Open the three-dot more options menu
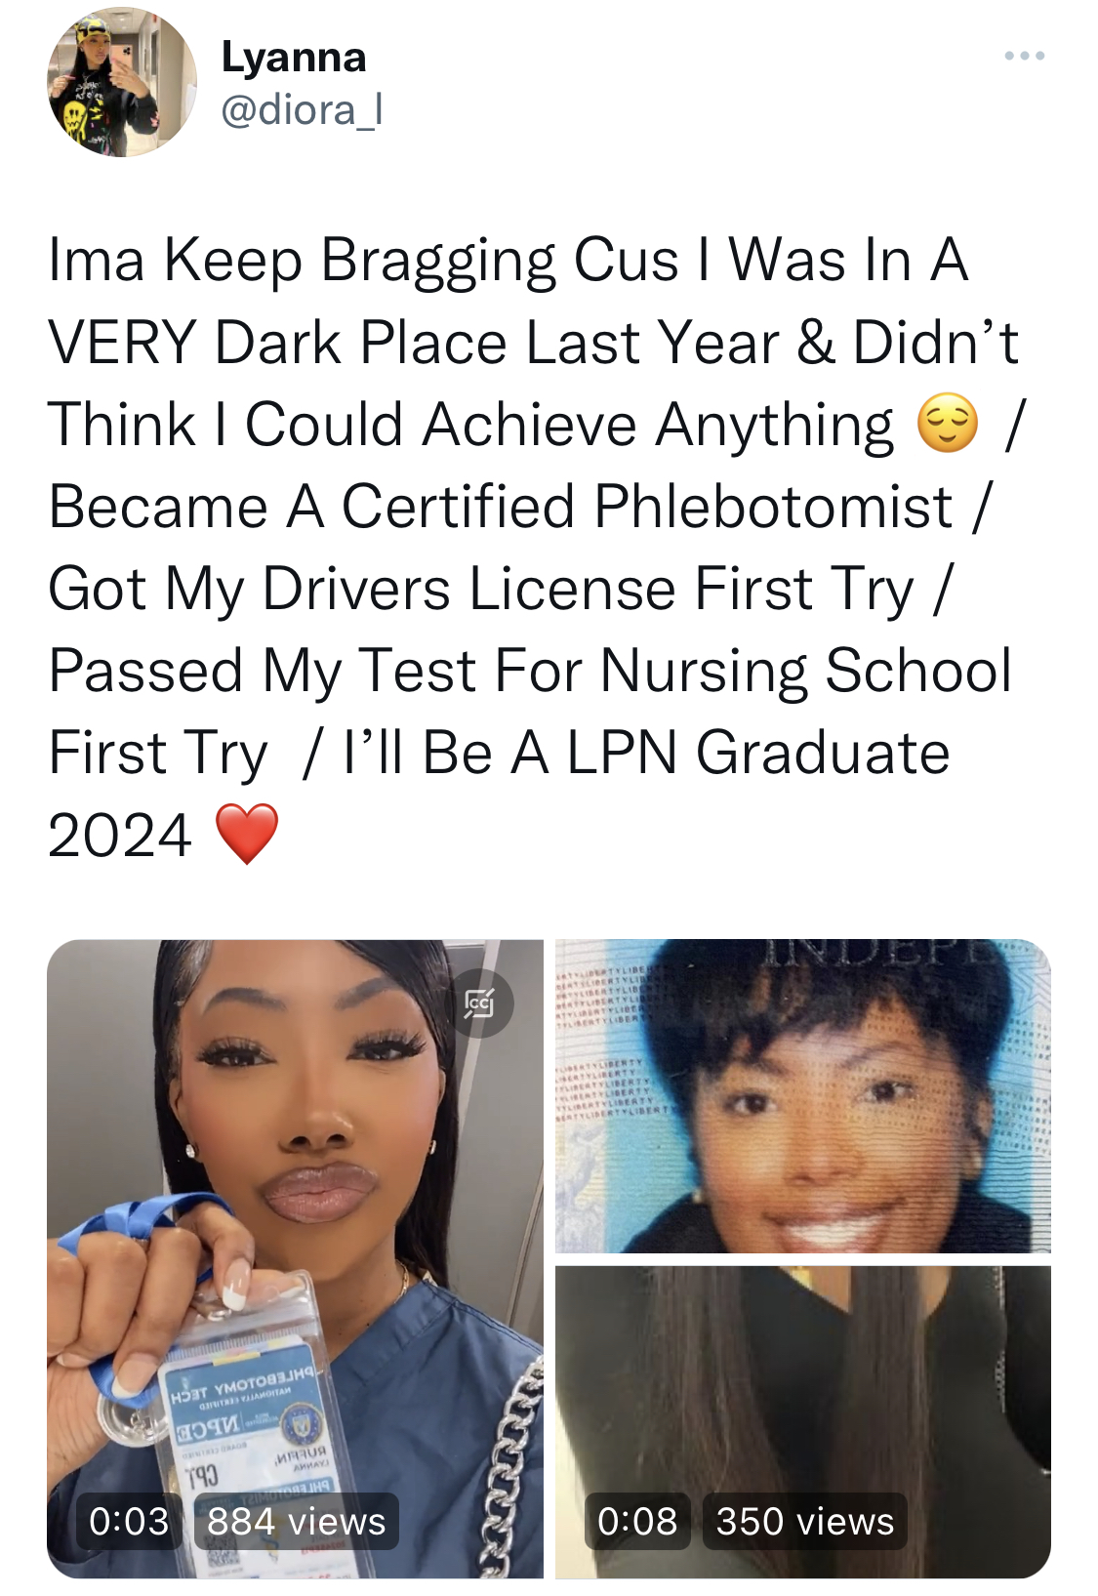Image resolution: width=1098 pixels, height=1596 pixels. click(x=1024, y=57)
